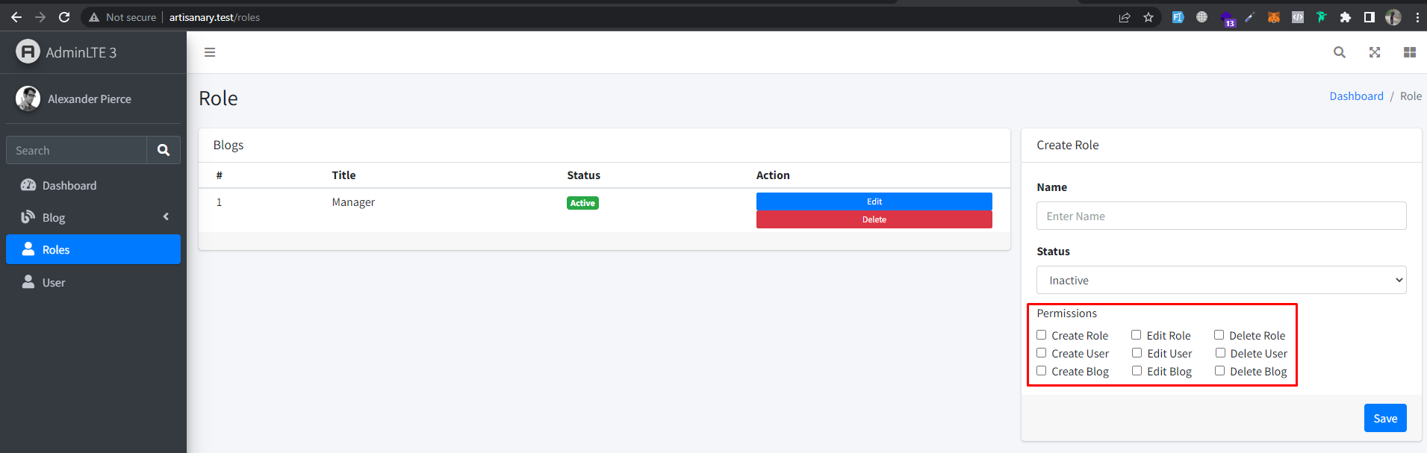This screenshot has width=1427, height=453.
Task: Open the MetaMask fox extension
Action: [1274, 17]
